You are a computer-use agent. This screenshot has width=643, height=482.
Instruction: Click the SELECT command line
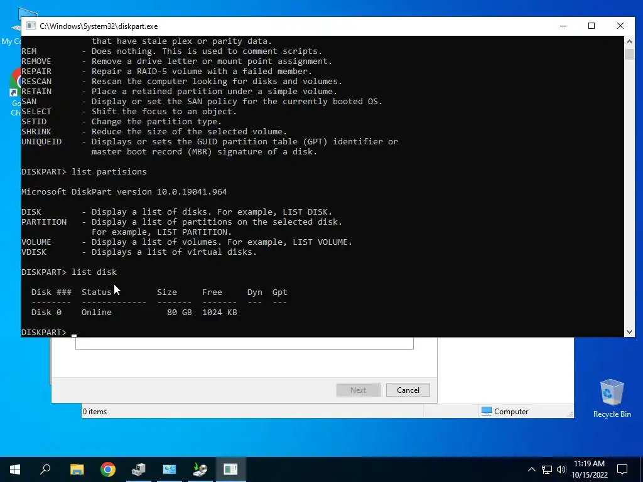point(129,111)
